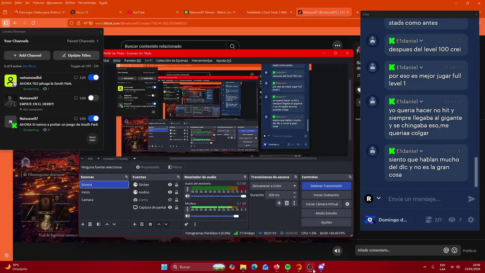Viewport: 485px width, 273px height.
Task: Mute Audio del escritorio speaker icon
Action: click(187, 196)
